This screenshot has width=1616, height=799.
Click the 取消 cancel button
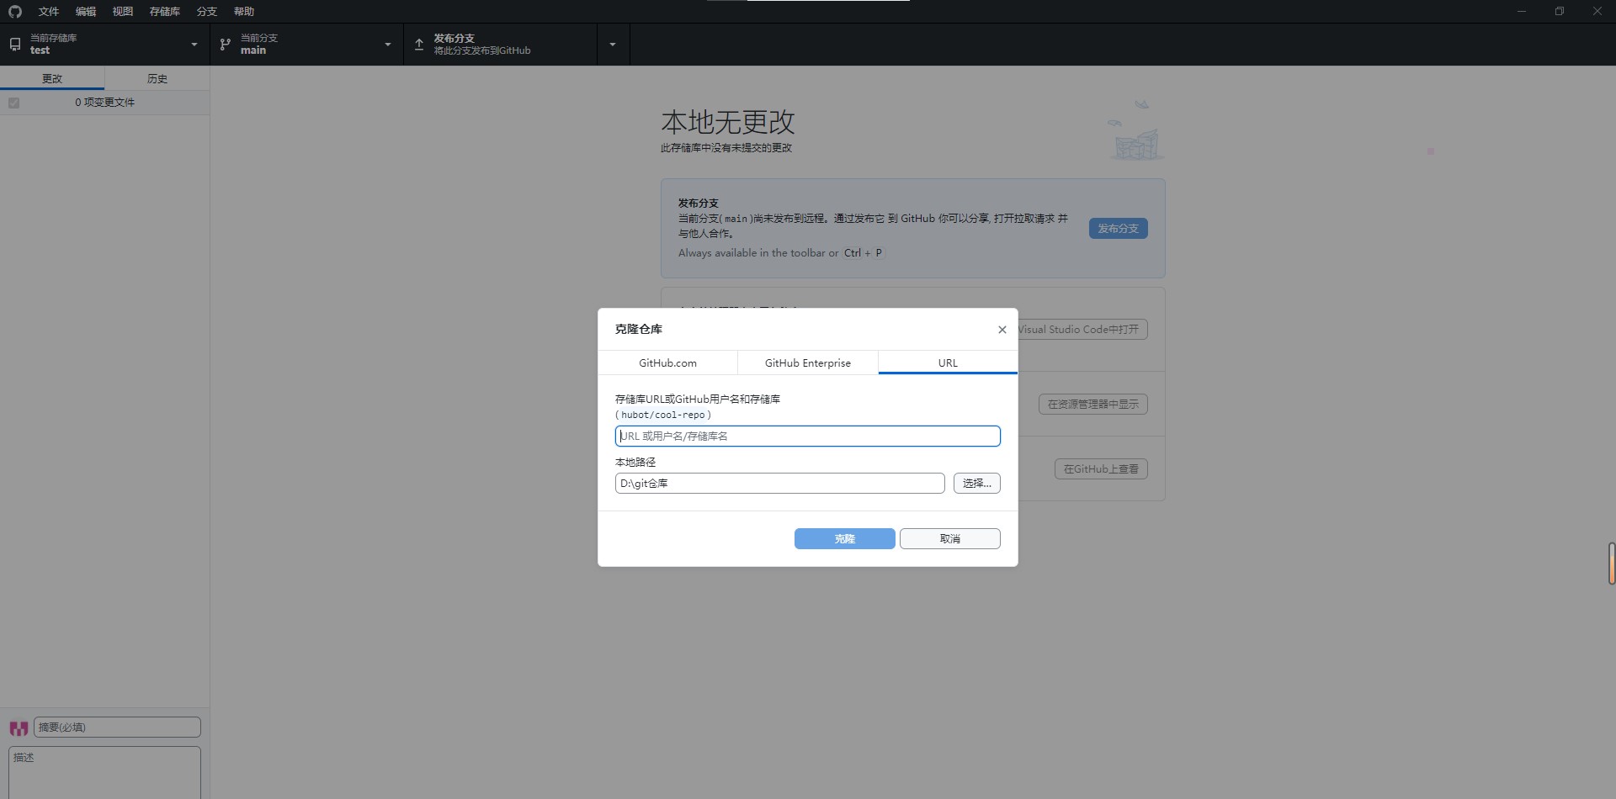[949, 539]
